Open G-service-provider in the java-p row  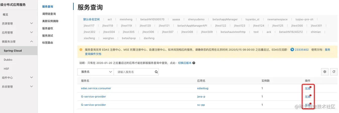(93, 96)
